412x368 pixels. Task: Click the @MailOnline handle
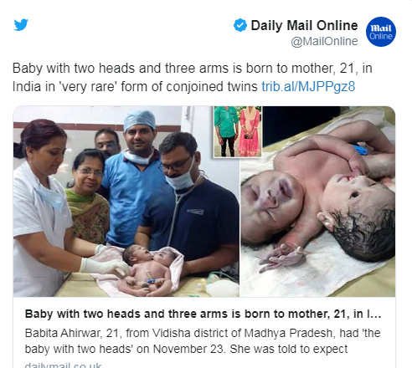coord(324,41)
